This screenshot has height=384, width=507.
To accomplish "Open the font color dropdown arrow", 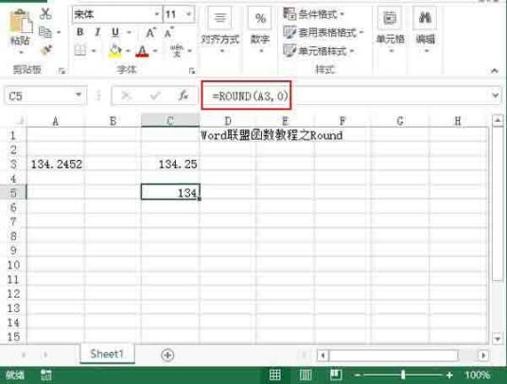I will click(155, 51).
